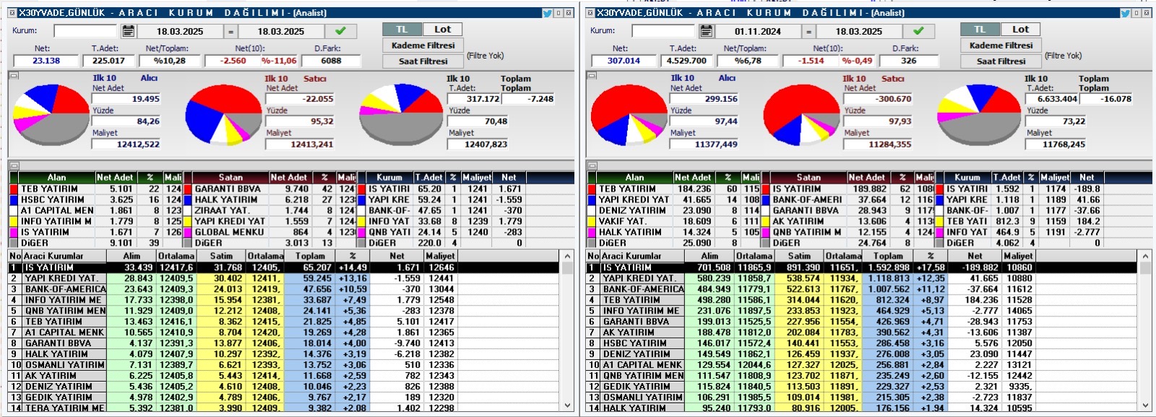Click red swatch beside TEB YATIRIM, left window Alan list
The height and width of the screenshot is (417, 1156).
coord(14,189)
